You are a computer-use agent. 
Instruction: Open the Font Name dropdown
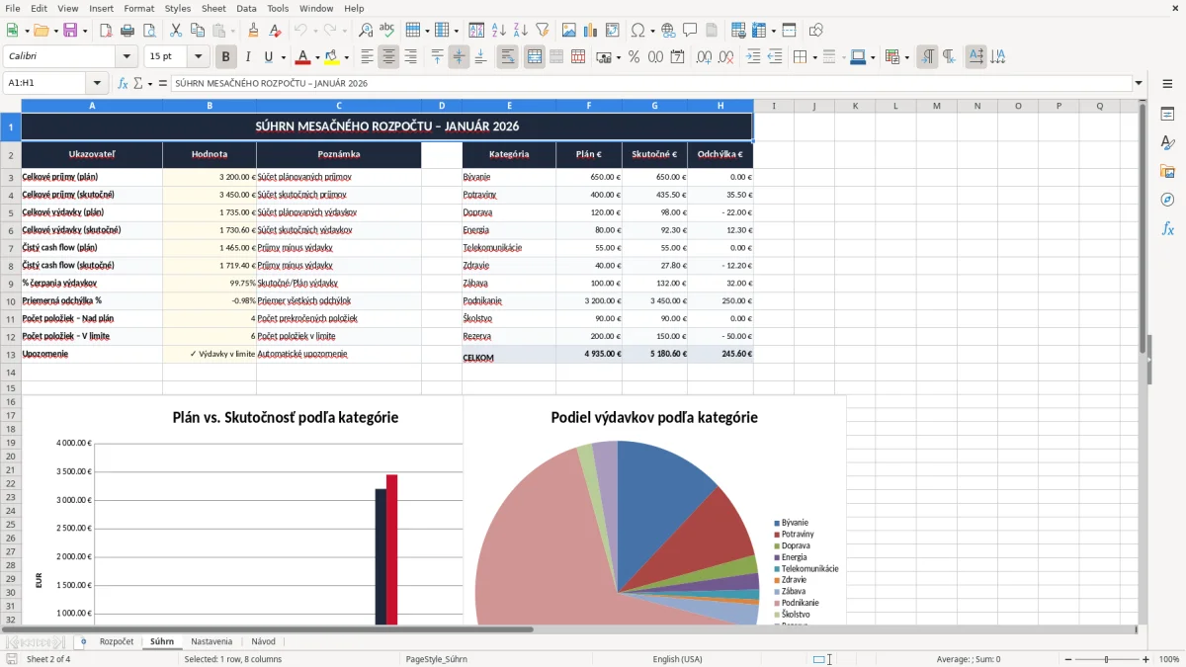pos(126,57)
